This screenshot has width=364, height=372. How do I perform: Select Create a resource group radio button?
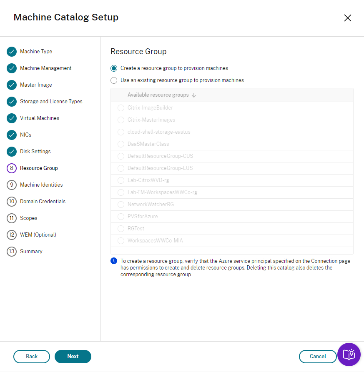click(114, 68)
